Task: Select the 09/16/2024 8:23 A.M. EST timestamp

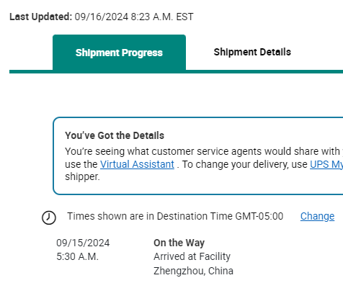Action: (x=134, y=17)
